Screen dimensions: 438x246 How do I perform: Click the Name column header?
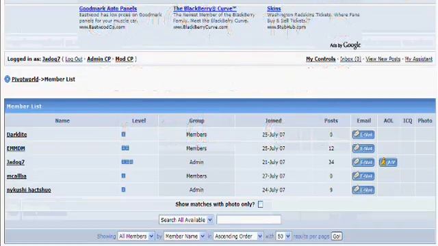click(62, 121)
